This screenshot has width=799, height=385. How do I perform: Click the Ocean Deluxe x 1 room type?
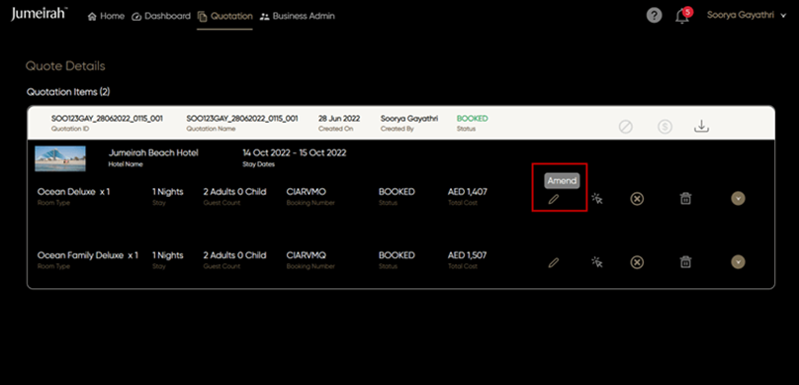[x=74, y=192]
